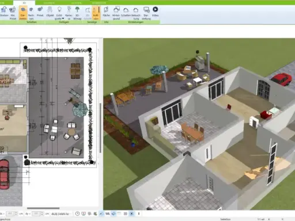This screenshot has width=295, height=221.
Task: Toggle the Kollision collision mode button
Action: (x=96, y=13)
